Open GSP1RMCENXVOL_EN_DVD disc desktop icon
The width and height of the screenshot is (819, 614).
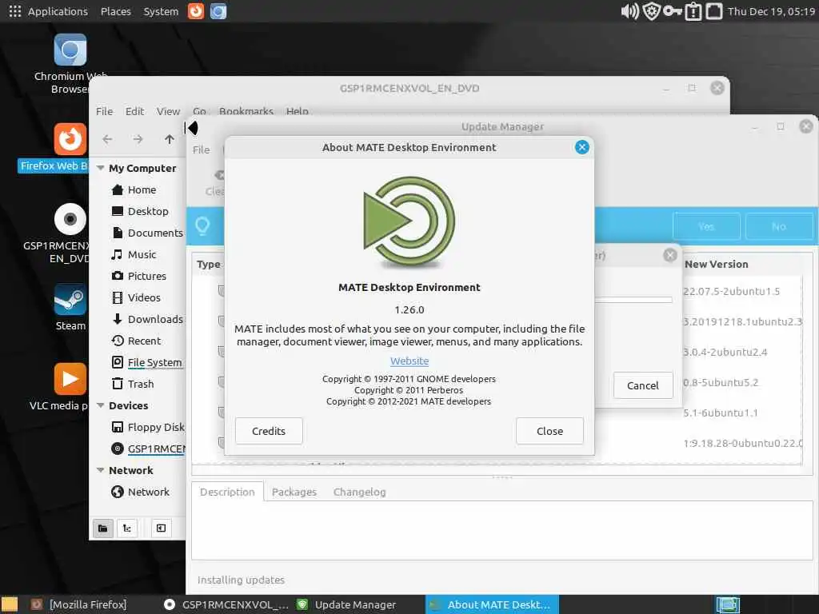point(70,219)
